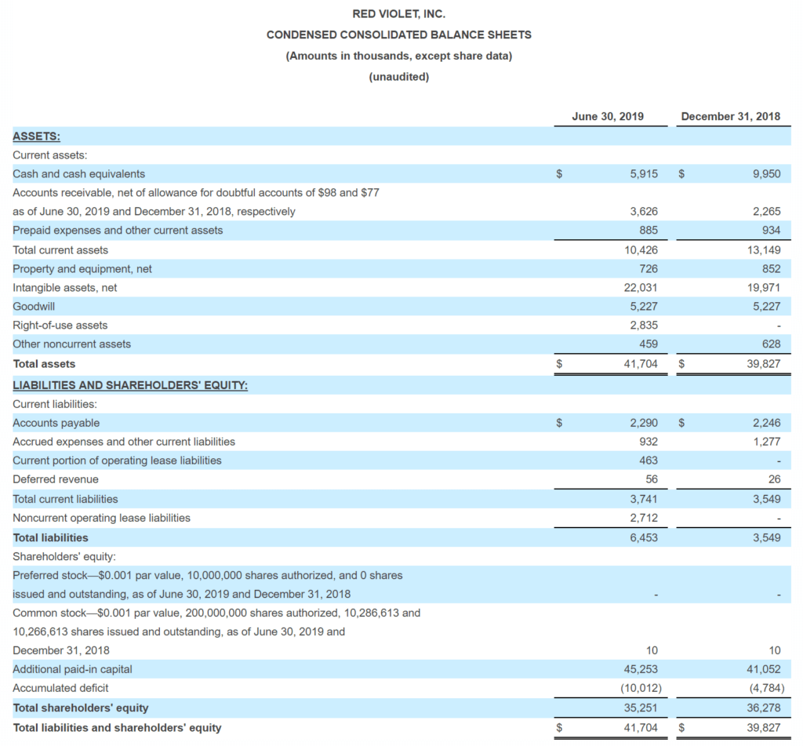This screenshot has width=803, height=746.
Task: Click accounts receivable value 3,626
Action: [x=644, y=212]
